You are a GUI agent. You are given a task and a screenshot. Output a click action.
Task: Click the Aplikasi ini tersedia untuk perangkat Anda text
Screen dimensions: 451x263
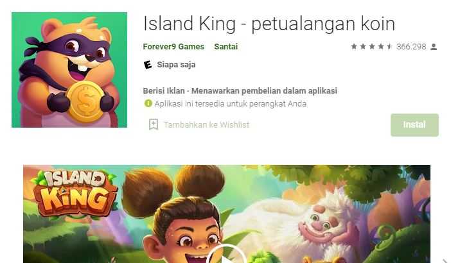(231, 104)
